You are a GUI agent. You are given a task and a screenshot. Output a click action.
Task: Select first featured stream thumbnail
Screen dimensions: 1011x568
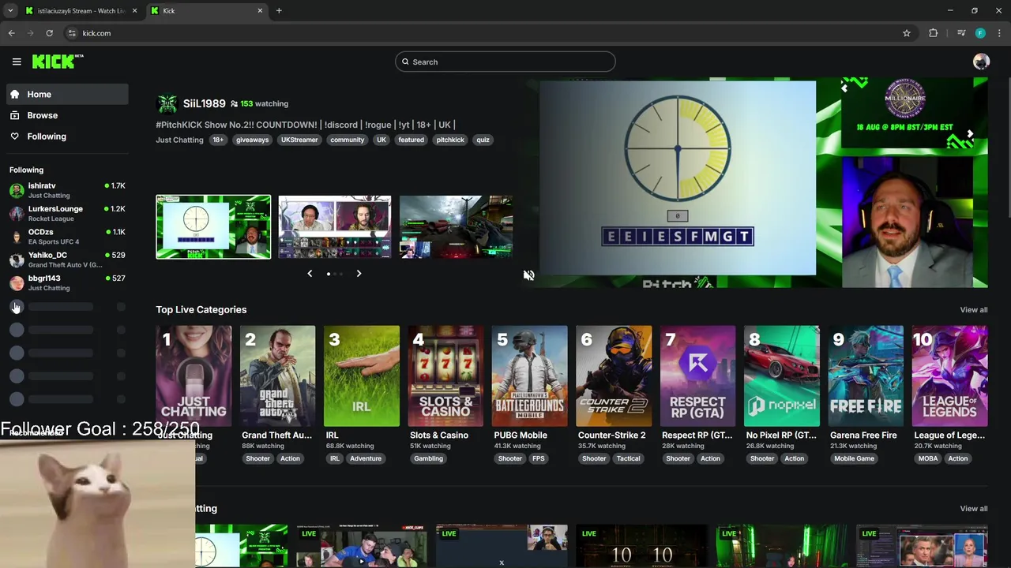point(213,227)
